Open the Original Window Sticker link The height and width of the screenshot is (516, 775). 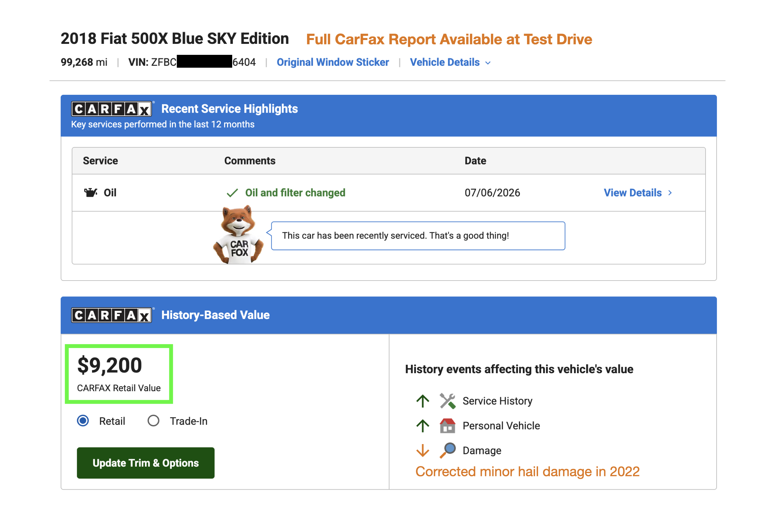333,62
